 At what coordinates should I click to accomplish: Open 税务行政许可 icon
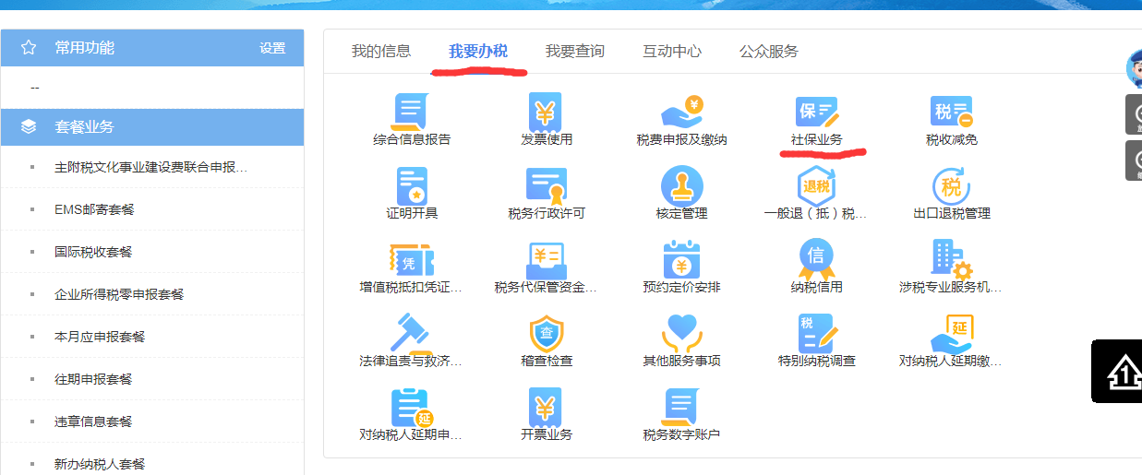tap(546, 186)
